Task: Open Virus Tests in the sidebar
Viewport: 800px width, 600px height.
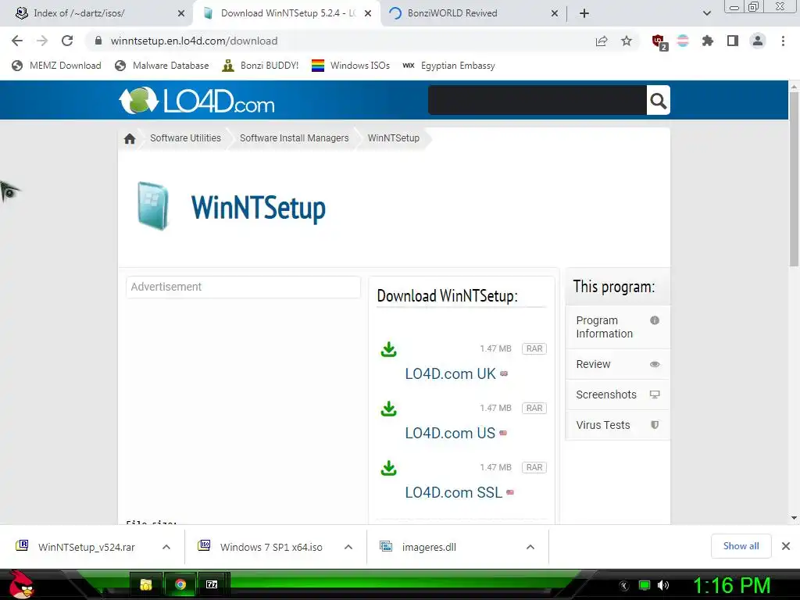Action: 618,425
